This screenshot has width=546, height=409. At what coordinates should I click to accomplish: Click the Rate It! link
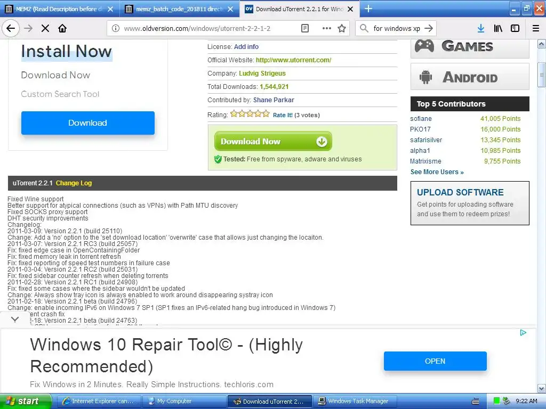[283, 115]
